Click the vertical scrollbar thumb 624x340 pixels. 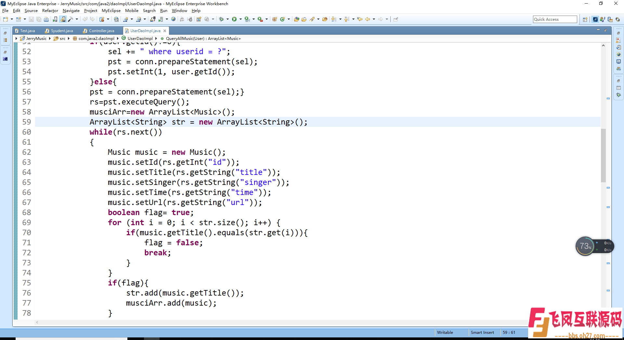coord(603,156)
